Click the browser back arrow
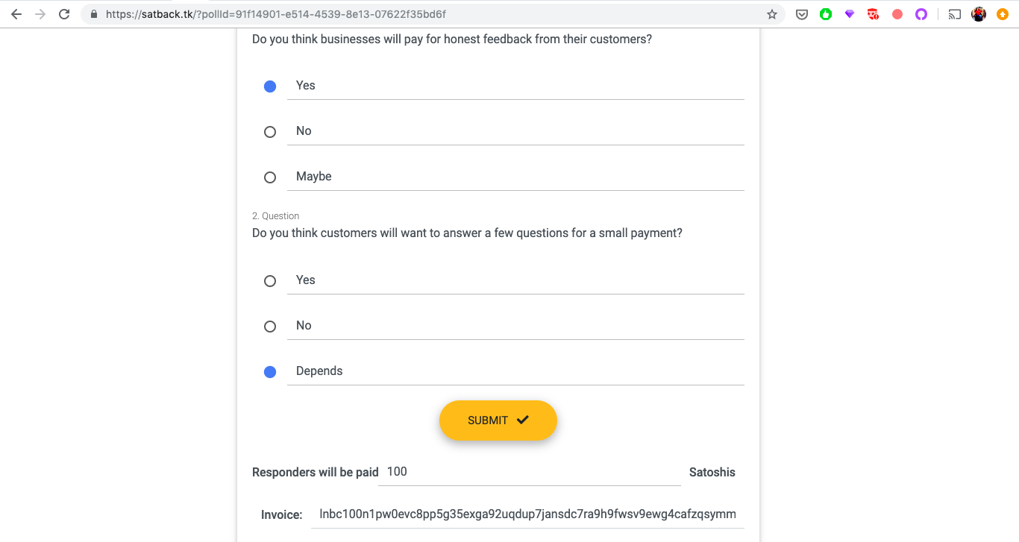 (16, 14)
